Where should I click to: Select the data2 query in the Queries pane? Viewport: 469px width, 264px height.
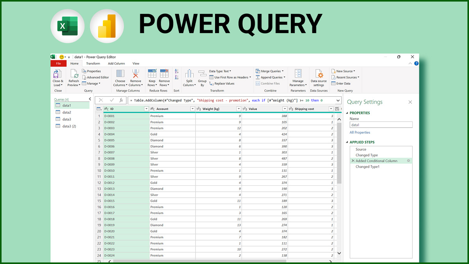(67, 113)
